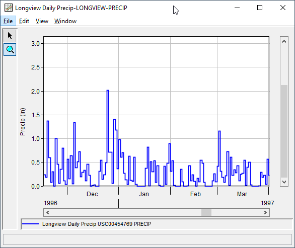
Task: Click horizontal scrollbar right arrow
Action: click(x=265, y=212)
